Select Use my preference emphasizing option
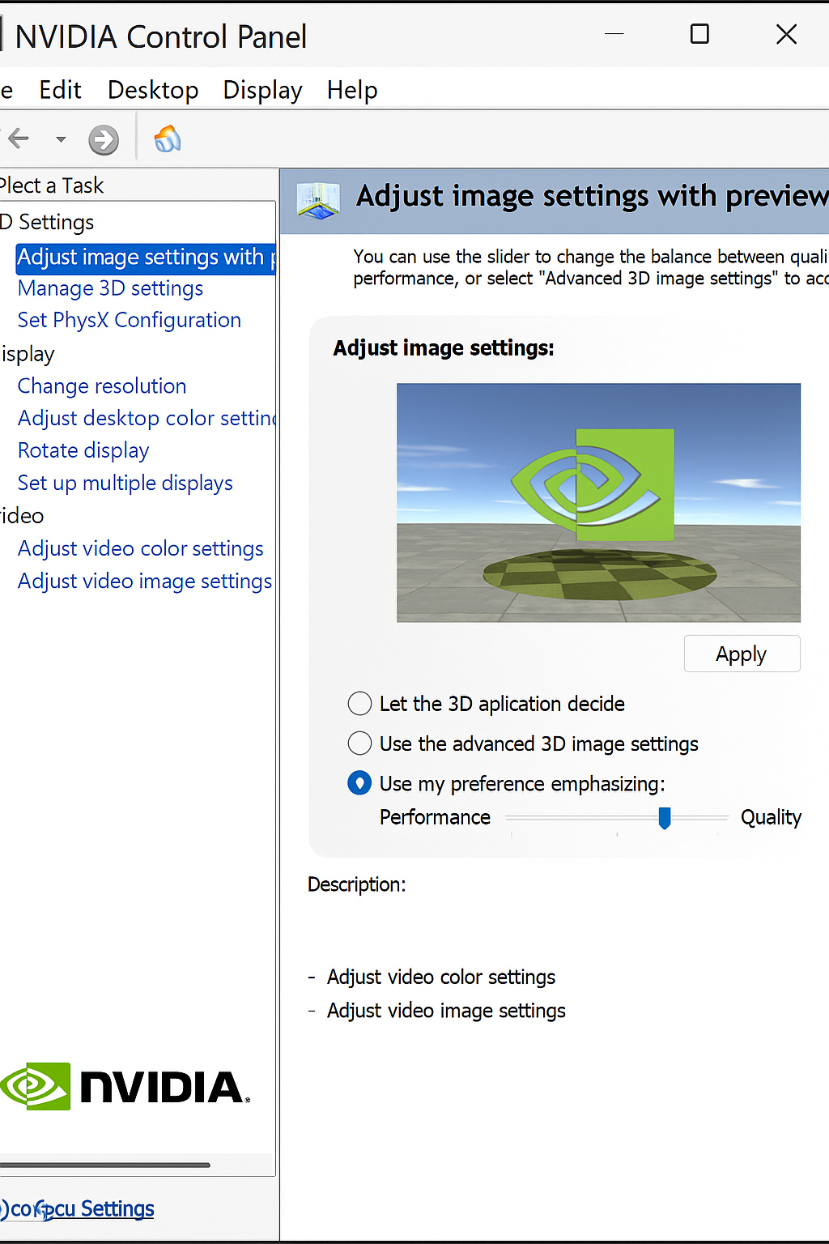Viewport: 829px width, 1244px height. click(359, 783)
